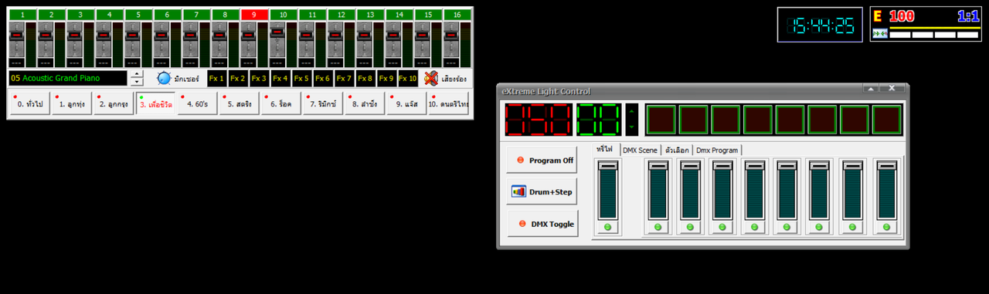
Task: Select preset 5. สตริง
Action: pyautogui.click(x=240, y=103)
